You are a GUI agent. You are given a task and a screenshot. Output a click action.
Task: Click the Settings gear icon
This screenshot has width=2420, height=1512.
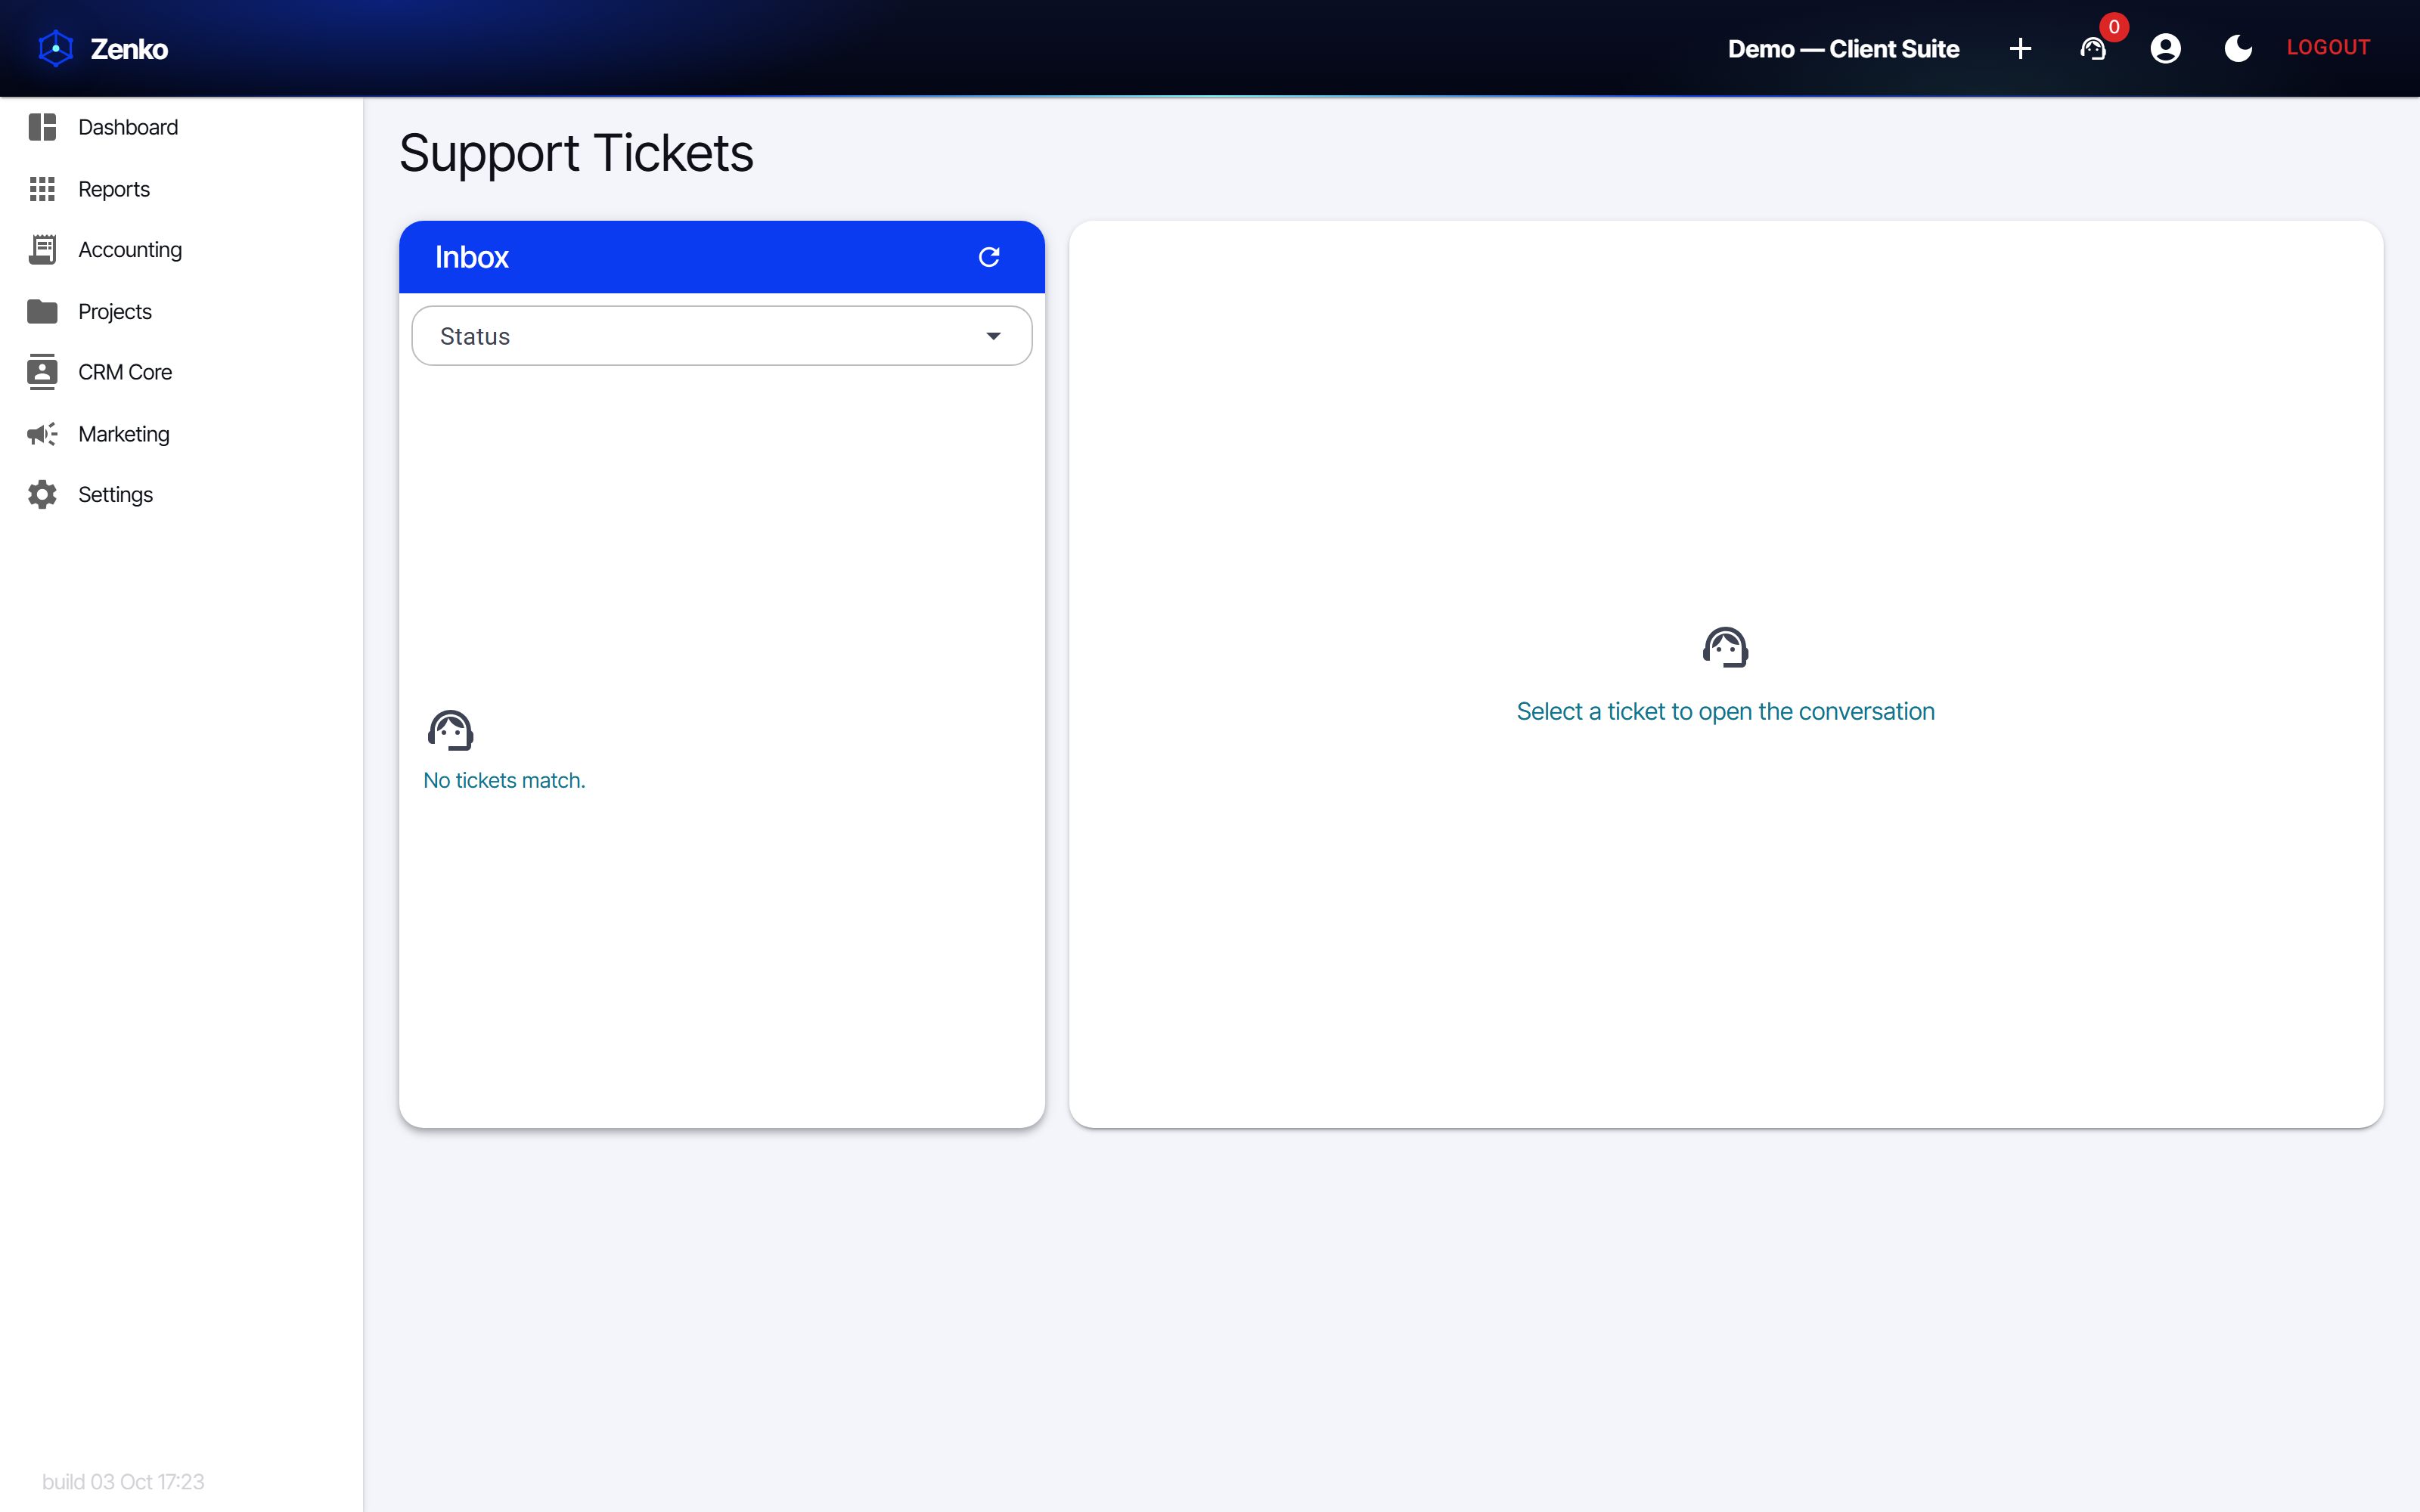click(x=42, y=494)
